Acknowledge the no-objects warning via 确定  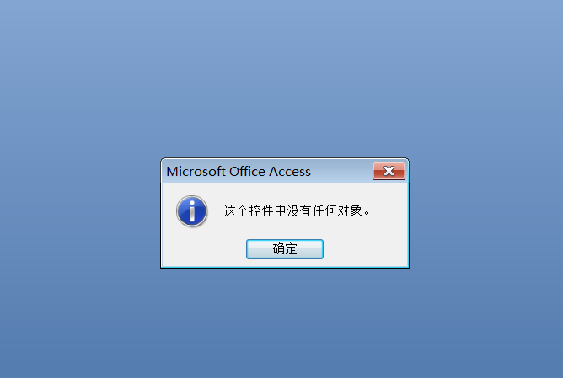coord(285,249)
